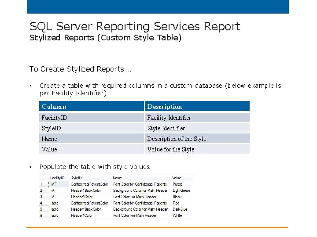Click 'ConfidentialPatientColor' in grid row 4
This screenshot has width=317, height=237.
[x=89, y=203]
